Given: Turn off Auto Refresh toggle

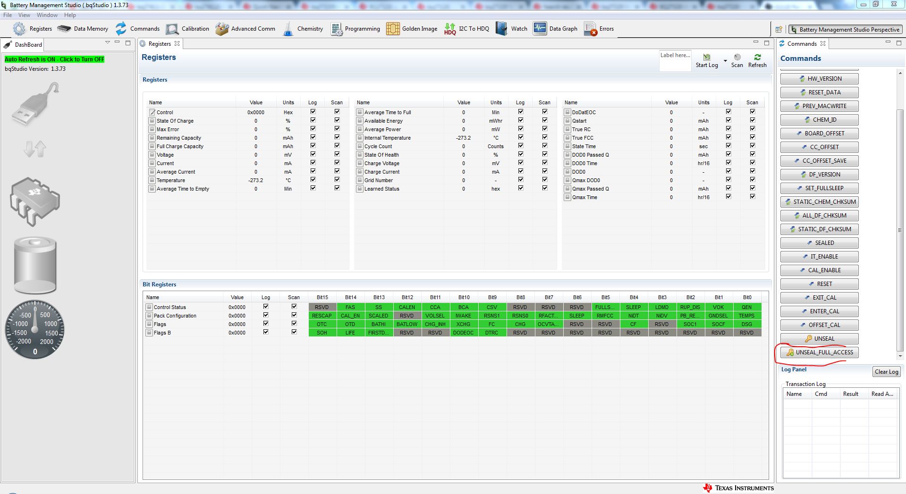Looking at the screenshot, I should (54, 59).
